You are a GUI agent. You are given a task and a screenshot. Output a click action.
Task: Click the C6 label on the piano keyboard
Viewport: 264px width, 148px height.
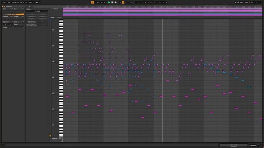pos(53,30)
